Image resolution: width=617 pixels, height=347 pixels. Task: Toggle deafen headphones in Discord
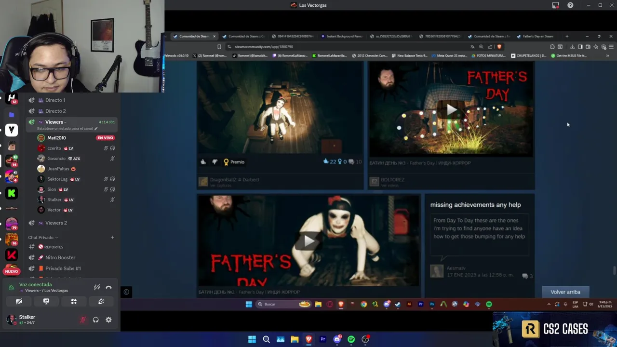[96, 320]
